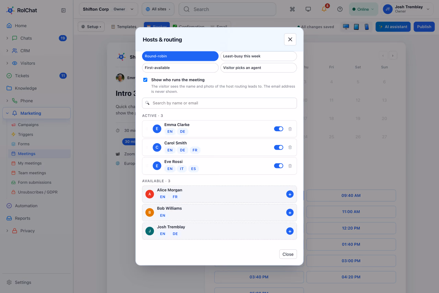
Task: Close Hosts & routing dialog with X
Action: 290,40
